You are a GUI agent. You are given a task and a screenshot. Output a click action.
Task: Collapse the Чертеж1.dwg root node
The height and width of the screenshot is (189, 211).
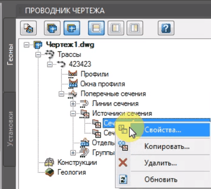(27, 45)
